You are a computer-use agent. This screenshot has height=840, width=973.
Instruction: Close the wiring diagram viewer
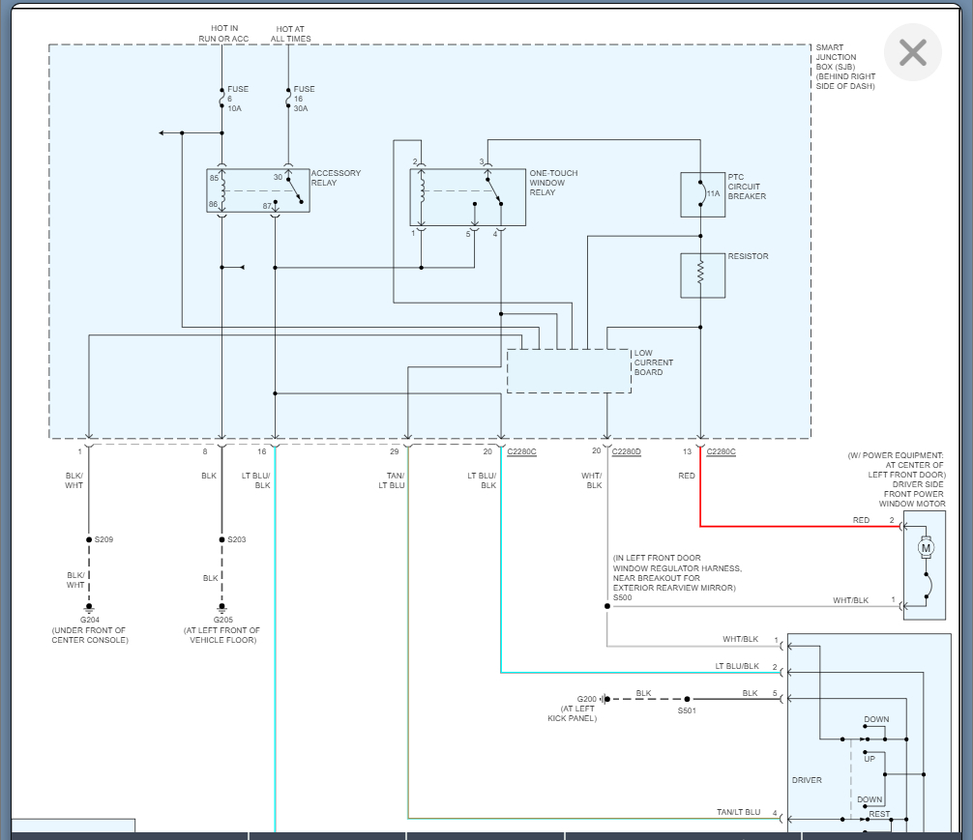[912, 52]
